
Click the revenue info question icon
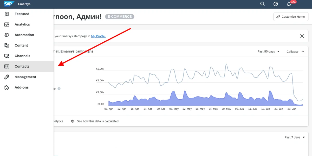pos(59,89)
